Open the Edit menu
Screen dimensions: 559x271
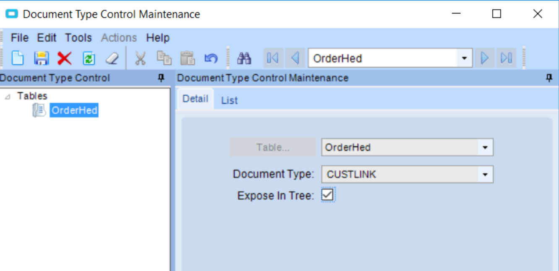[47, 38]
